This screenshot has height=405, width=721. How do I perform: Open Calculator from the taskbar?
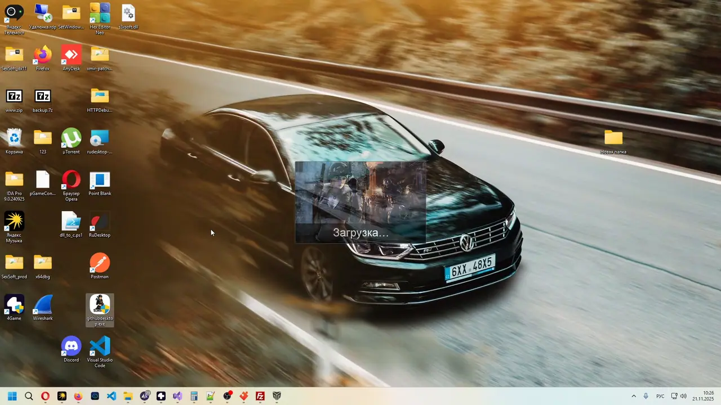pos(194,396)
